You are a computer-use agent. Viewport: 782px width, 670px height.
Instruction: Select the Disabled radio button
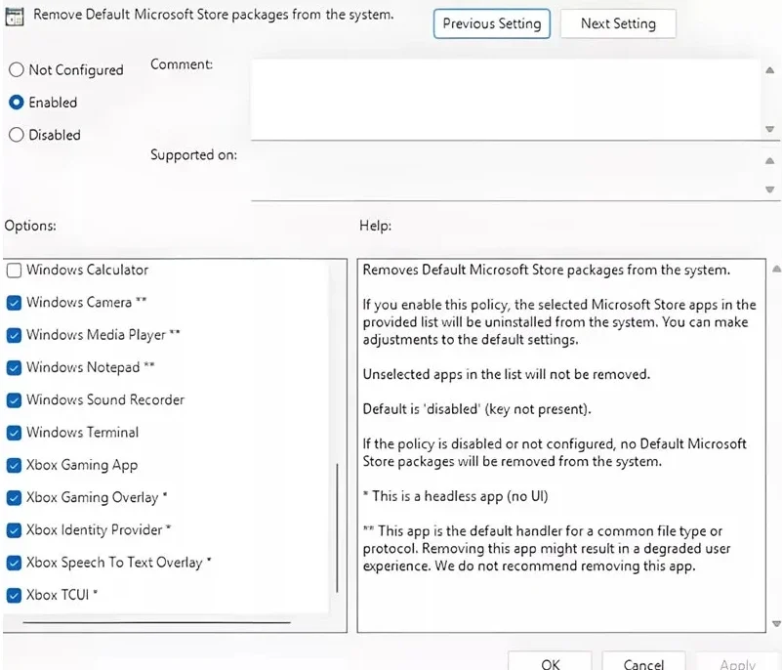pyautogui.click(x=16, y=136)
